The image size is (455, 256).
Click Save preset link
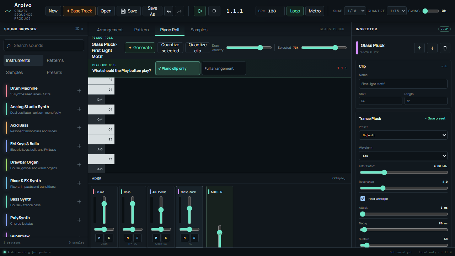[435, 118]
